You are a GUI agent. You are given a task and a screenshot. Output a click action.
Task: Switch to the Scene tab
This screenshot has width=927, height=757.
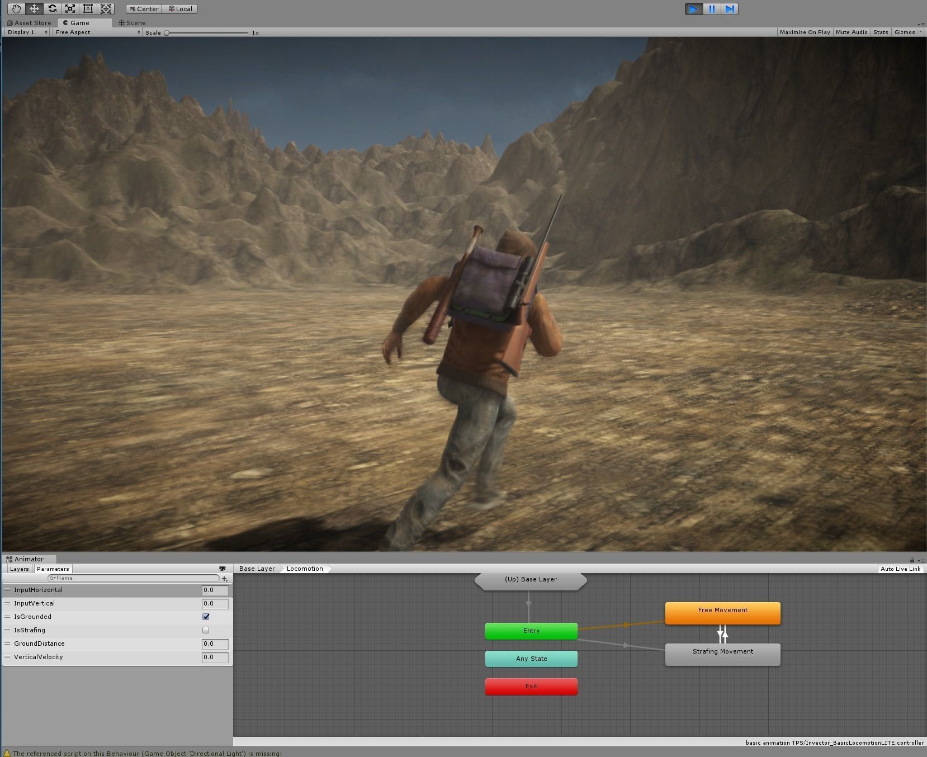tap(132, 23)
